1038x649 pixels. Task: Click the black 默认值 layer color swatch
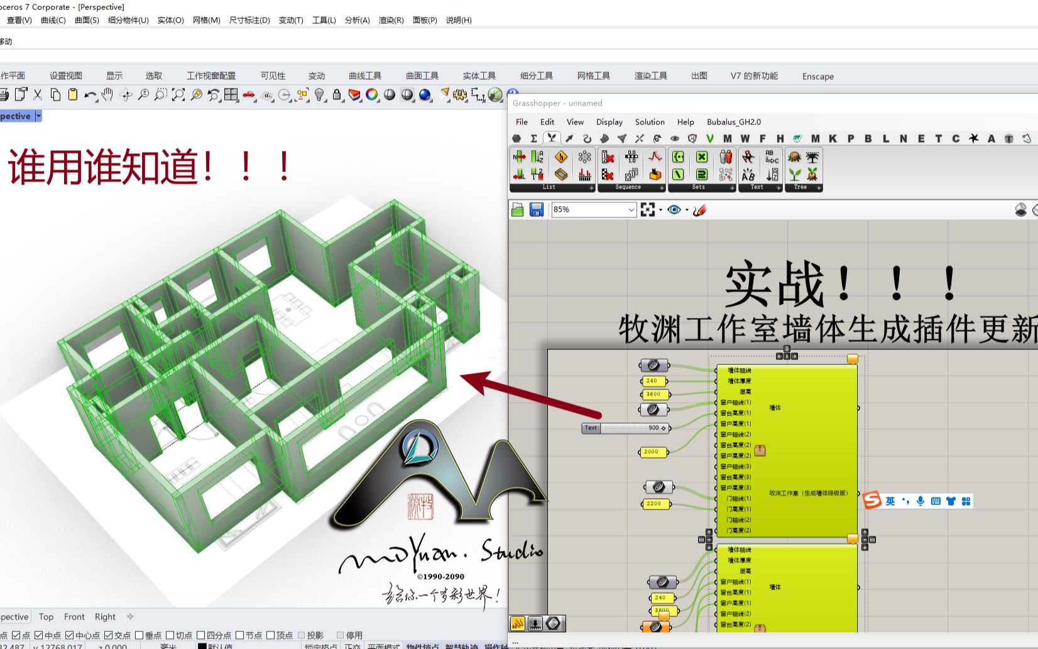pyautogui.click(x=202, y=646)
